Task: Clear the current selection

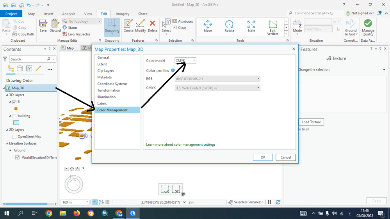Action: tap(179, 28)
